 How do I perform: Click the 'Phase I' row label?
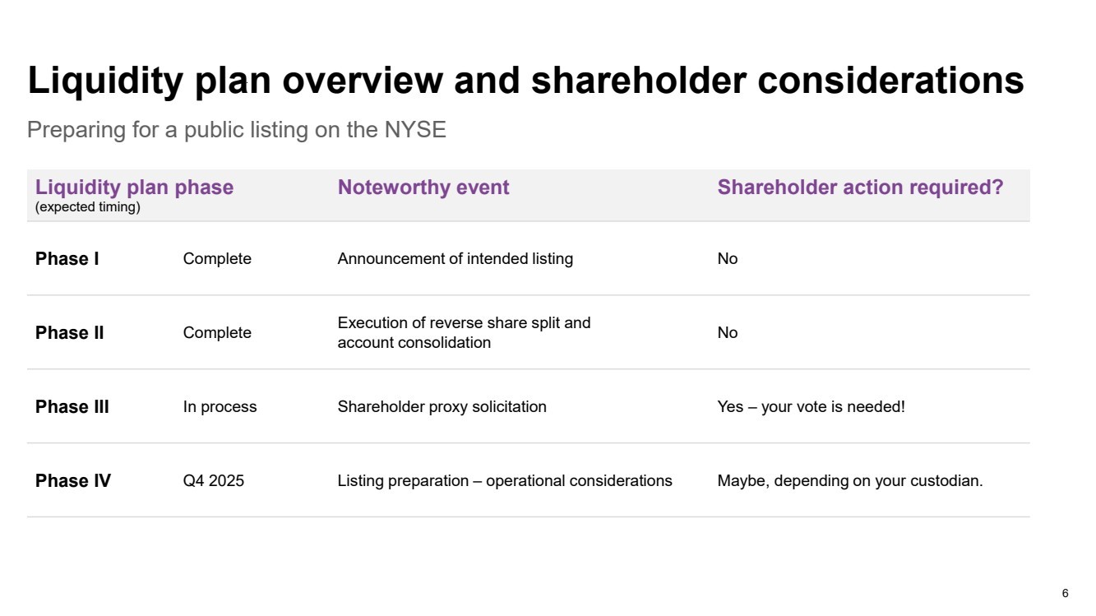(67, 259)
